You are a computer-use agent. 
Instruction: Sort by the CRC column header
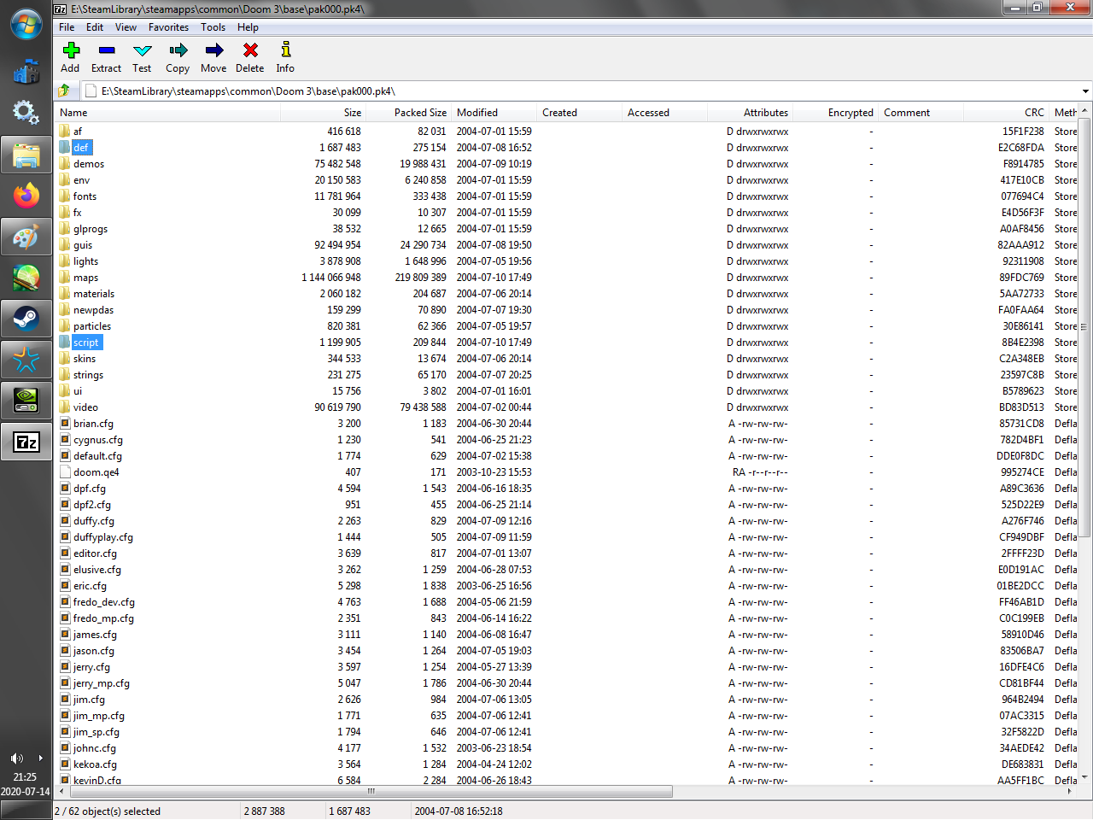click(x=1006, y=113)
